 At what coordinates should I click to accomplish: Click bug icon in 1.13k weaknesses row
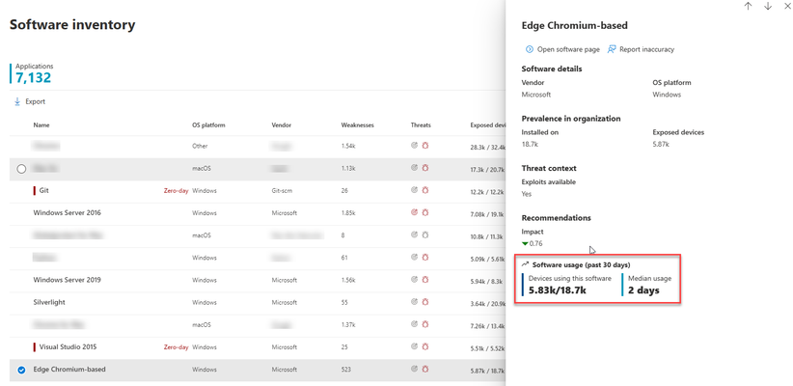tap(425, 168)
